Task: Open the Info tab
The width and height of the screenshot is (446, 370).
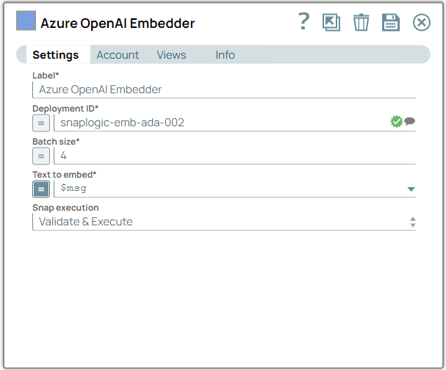Action: click(225, 55)
